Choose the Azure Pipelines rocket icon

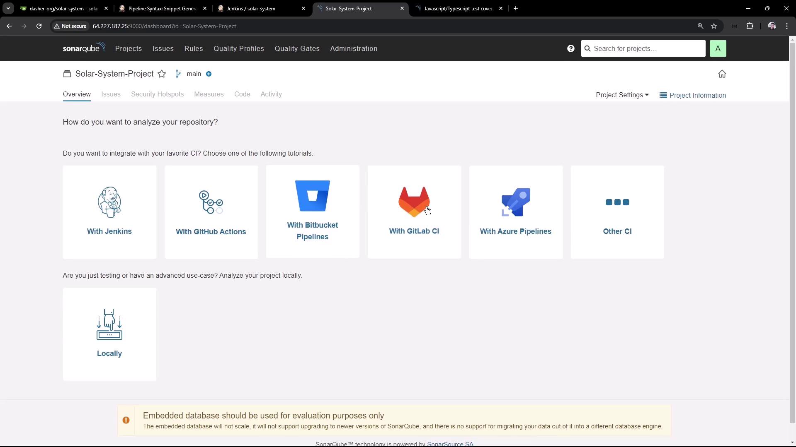tap(515, 202)
